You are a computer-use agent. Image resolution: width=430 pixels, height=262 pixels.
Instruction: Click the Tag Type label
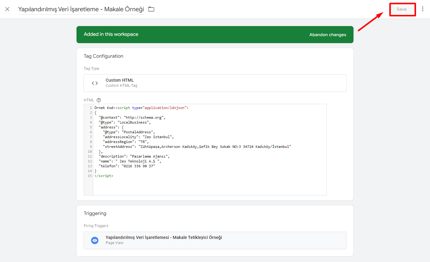pyautogui.click(x=91, y=69)
